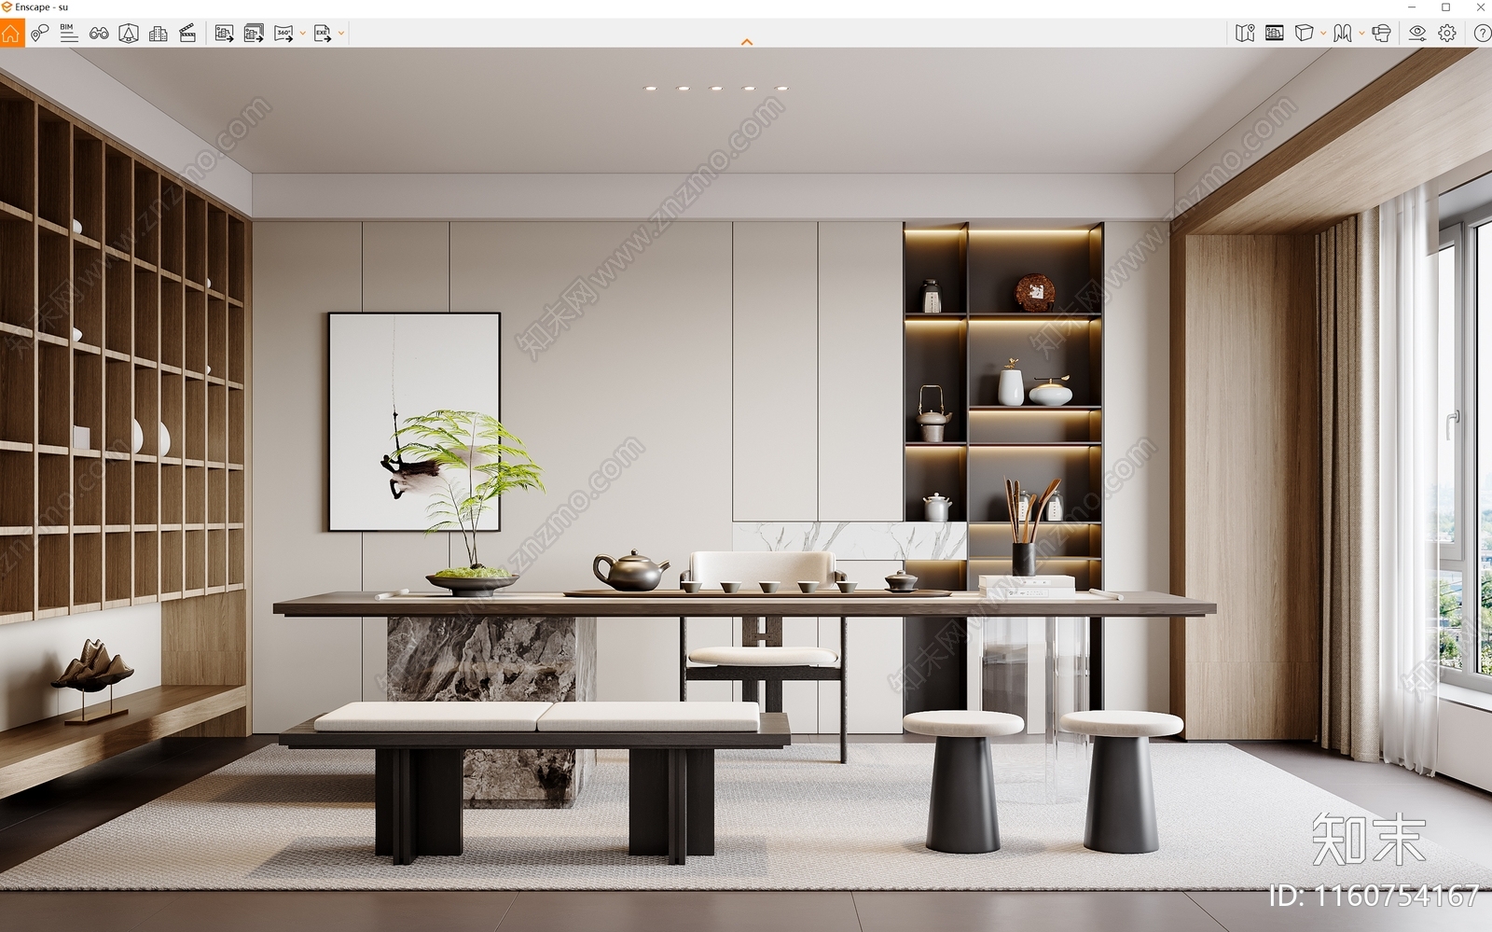Open the video editor clapperboard
Image resolution: width=1492 pixels, height=932 pixels.
coord(187,34)
